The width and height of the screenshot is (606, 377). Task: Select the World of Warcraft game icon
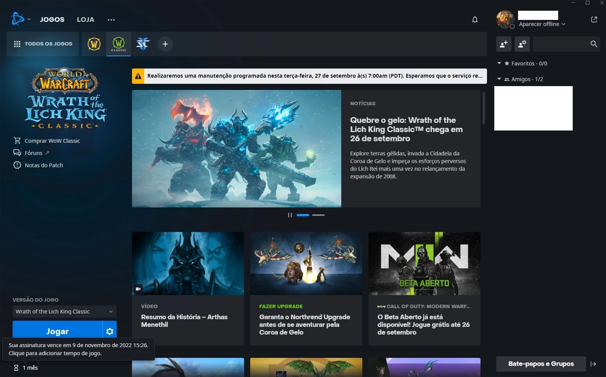pyautogui.click(x=94, y=44)
